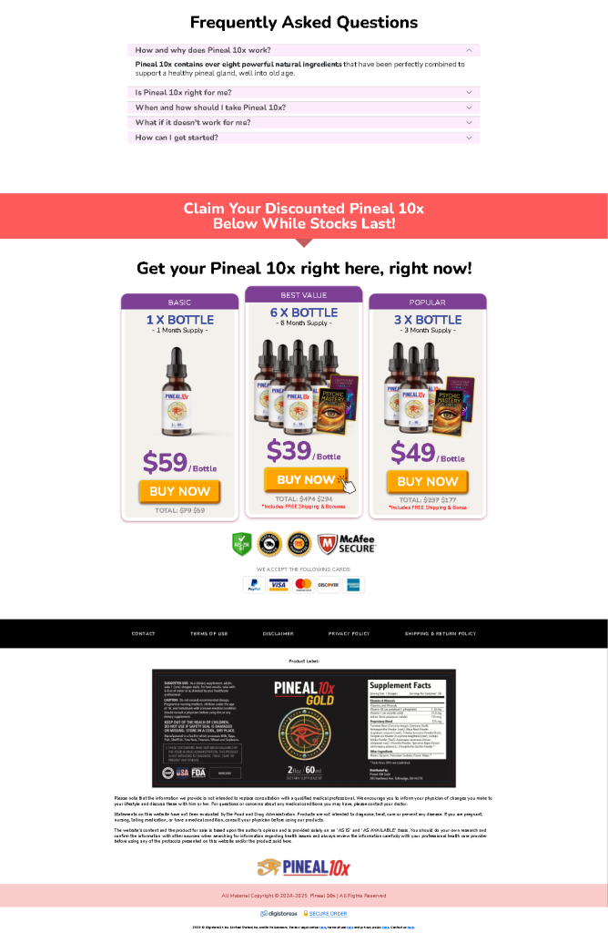Open the Contact footer link
The width and height of the screenshot is (608, 933).
143,634
